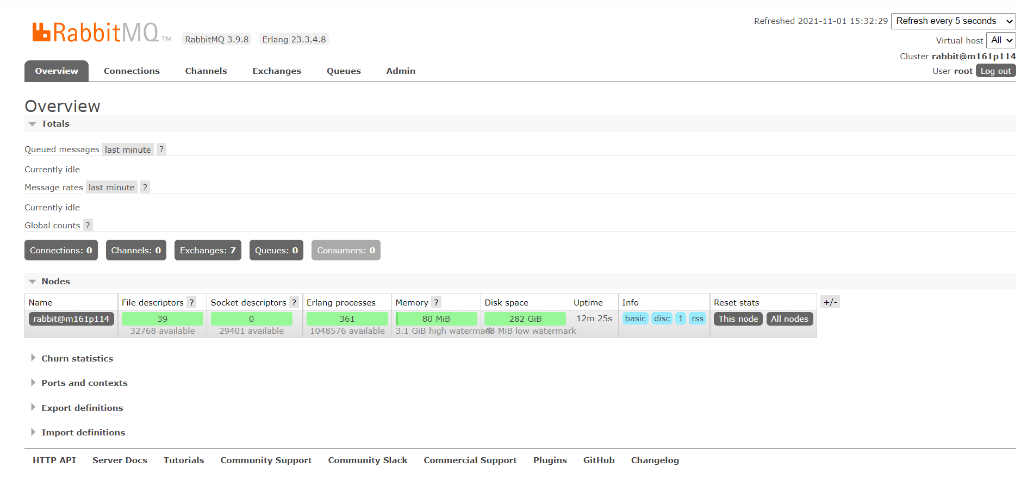Screen dimensions: 1021x480
Task: Reset stats for All nodes
Action: click(789, 319)
